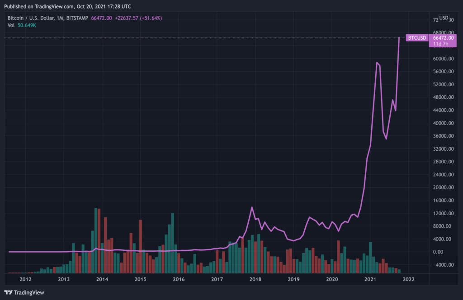Click the 2015 label on the time axis
The width and height of the screenshot is (463, 300).
tap(140, 279)
